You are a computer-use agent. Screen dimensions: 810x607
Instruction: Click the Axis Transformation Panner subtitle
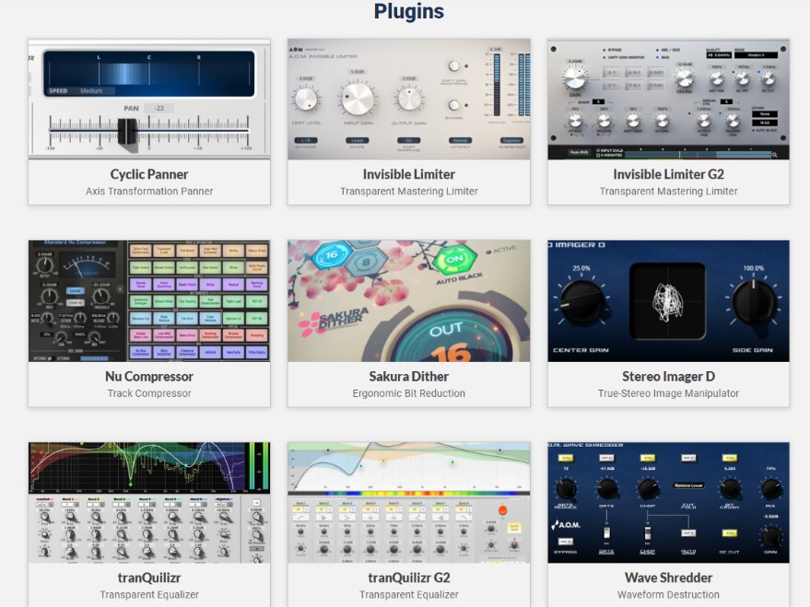148,192
